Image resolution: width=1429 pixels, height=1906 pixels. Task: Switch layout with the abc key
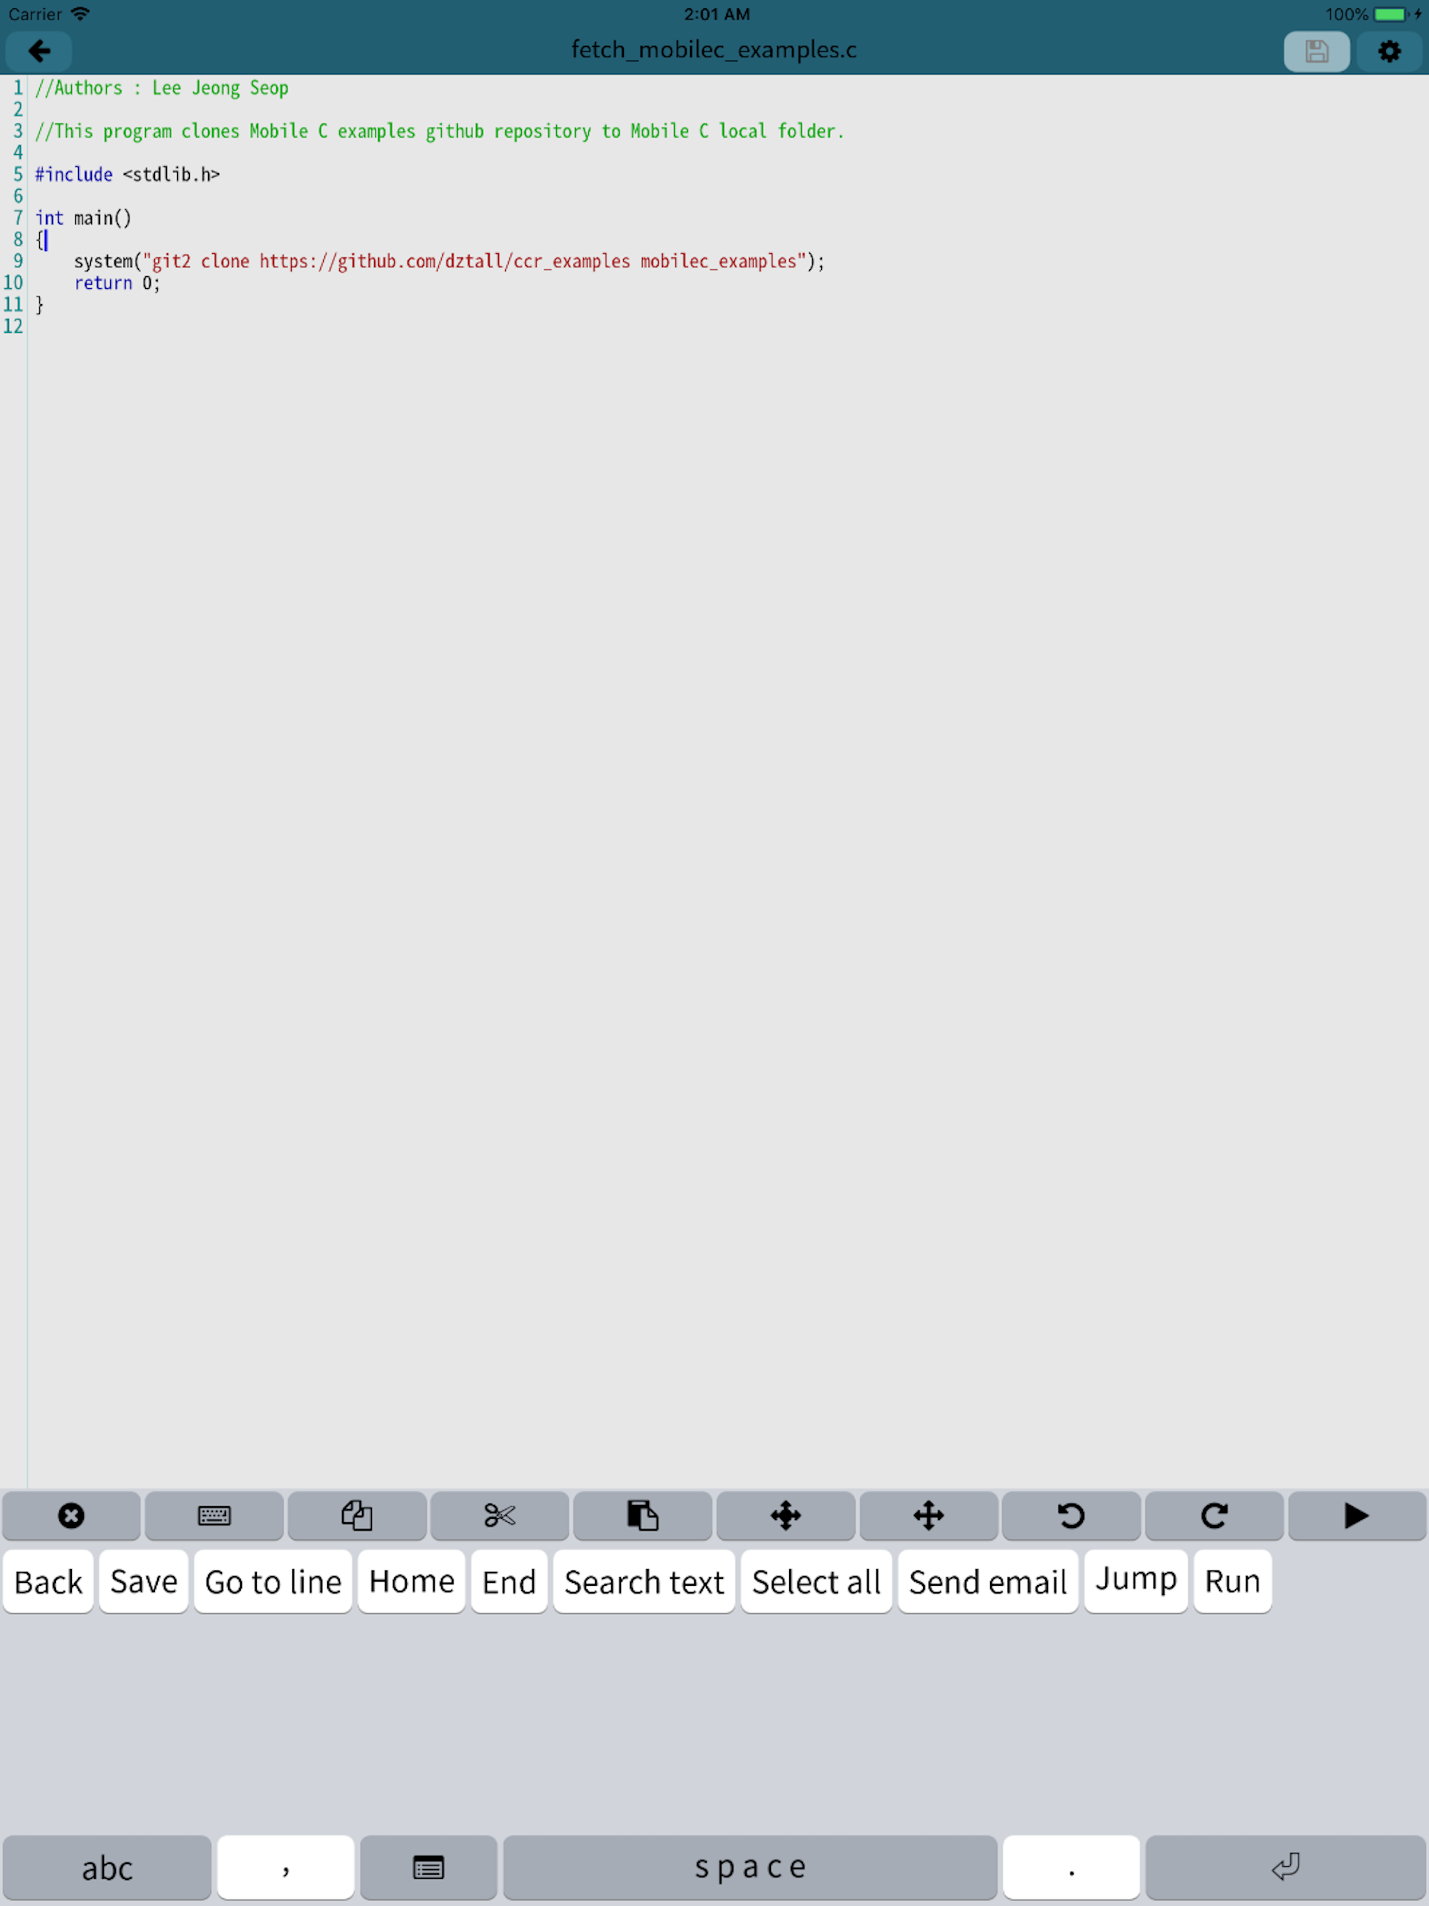coord(107,1867)
